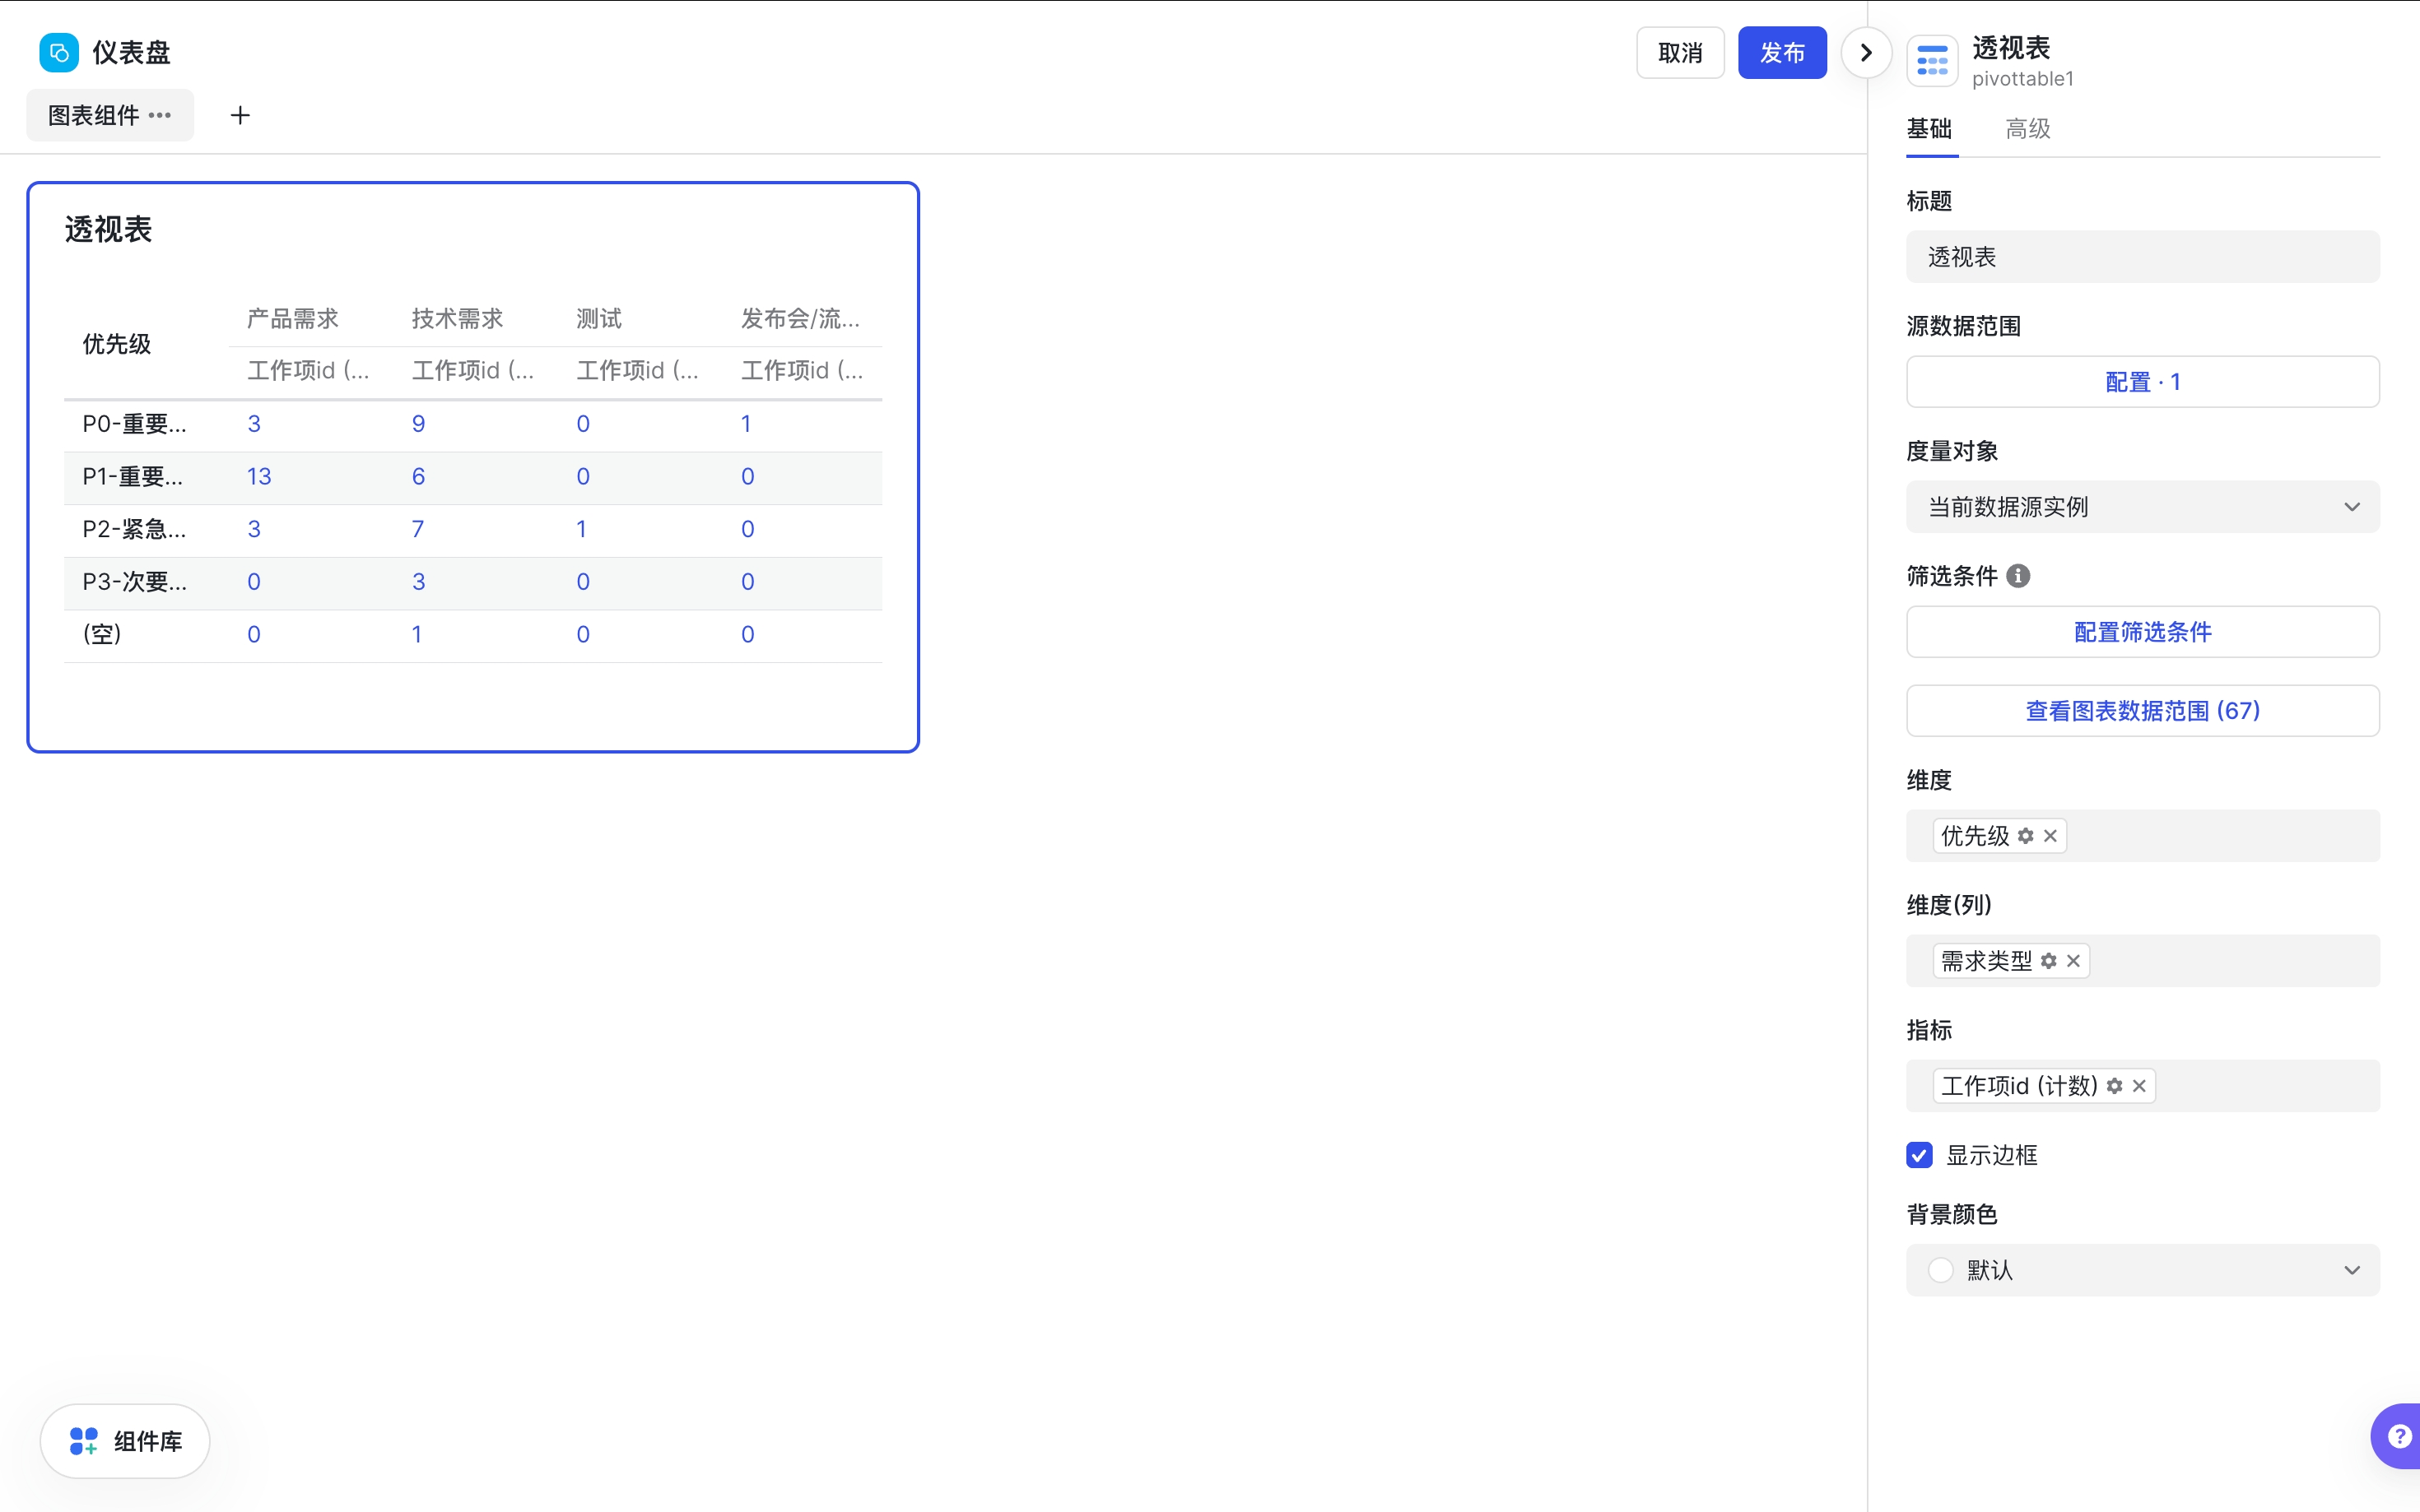Click the 发布会/流... column header
Viewport: 2420px width, 1512px height.
click(x=800, y=319)
